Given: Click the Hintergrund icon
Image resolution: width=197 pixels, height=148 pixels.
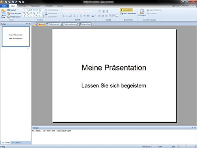Looking at the screenshot, I should tap(9, 17).
